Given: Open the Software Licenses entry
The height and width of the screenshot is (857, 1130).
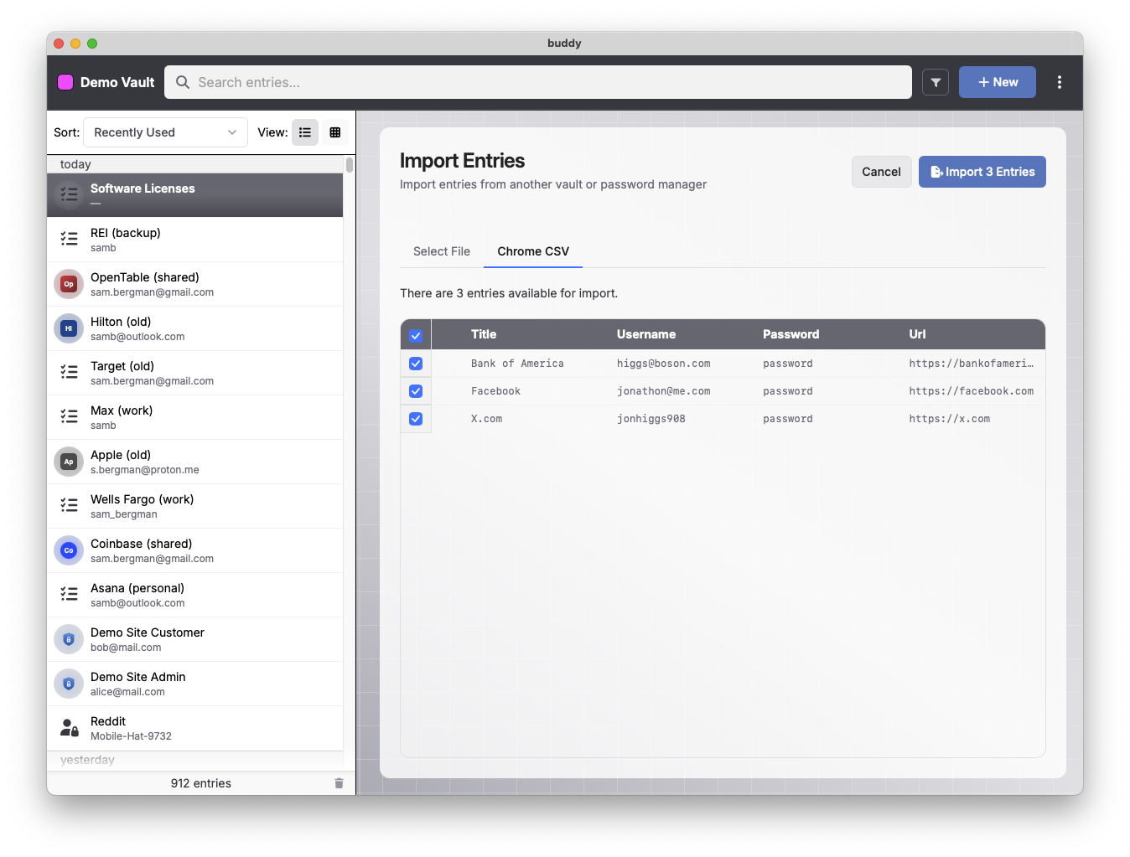Looking at the screenshot, I should pyautogui.click(x=194, y=195).
